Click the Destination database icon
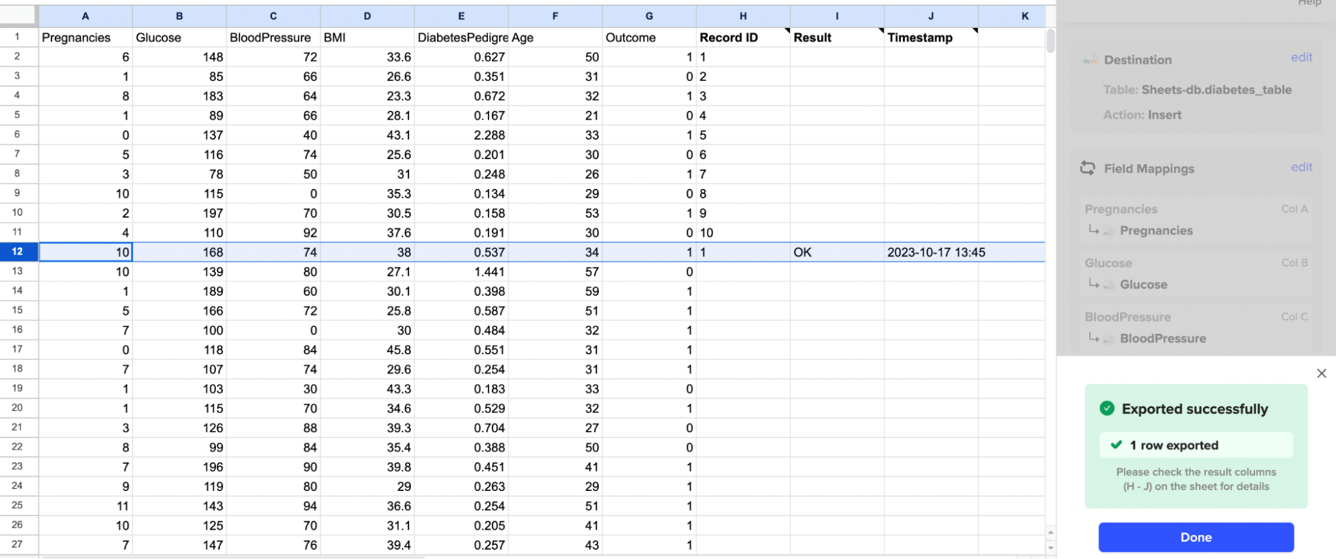Screen dimensions: 1336x559 tap(1090, 60)
